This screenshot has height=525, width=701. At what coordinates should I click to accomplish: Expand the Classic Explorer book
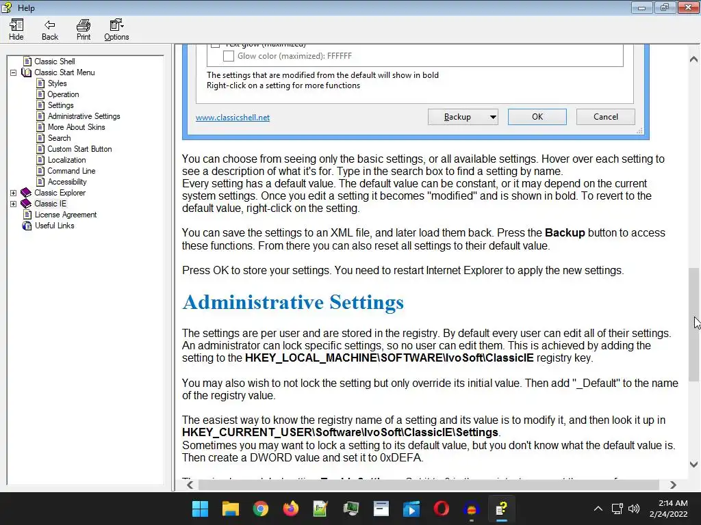(x=14, y=193)
